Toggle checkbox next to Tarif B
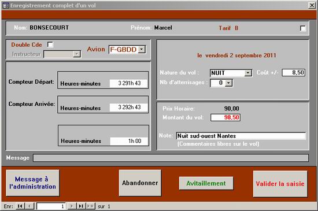This screenshot has width=318, height=211. (x=303, y=28)
